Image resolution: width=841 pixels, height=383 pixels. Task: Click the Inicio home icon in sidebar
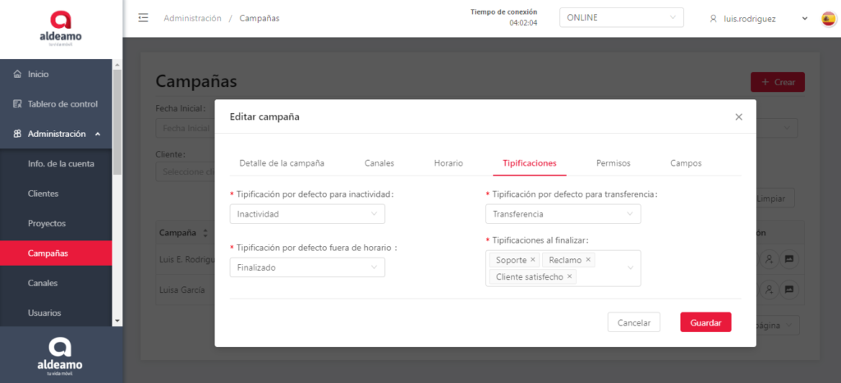17,75
